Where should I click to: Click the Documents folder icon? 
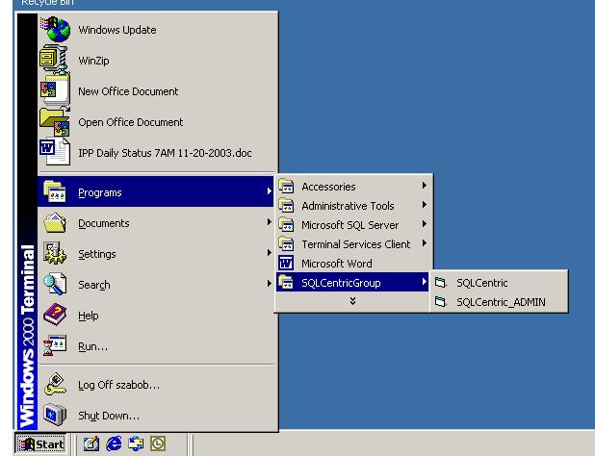55,222
